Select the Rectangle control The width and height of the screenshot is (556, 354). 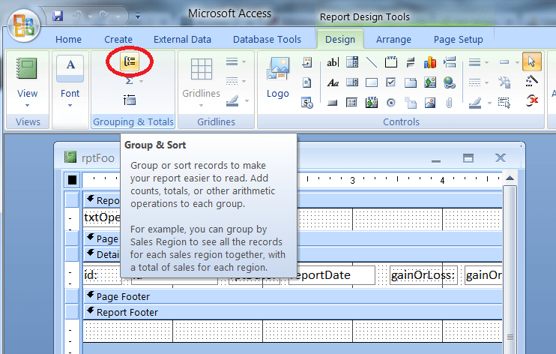(x=371, y=82)
